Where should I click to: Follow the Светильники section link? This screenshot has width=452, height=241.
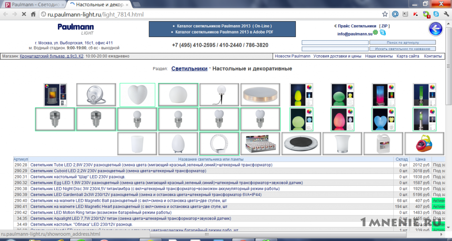click(x=189, y=68)
